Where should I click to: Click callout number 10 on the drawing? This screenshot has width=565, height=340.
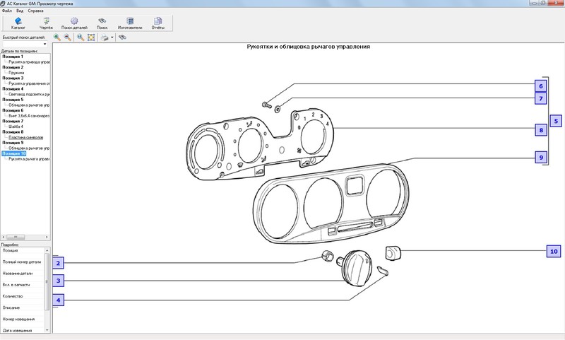pos(554,251)
